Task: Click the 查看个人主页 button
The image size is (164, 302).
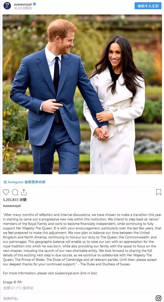Action: click(148, 6)
